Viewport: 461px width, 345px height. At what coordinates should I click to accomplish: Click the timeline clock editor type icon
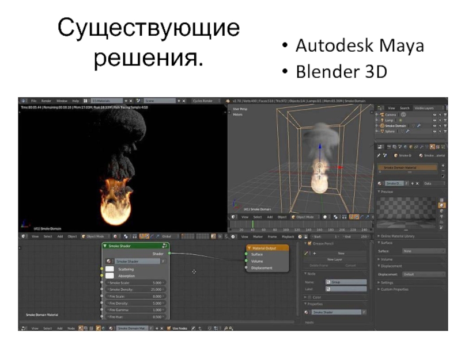click(x=233, y=236)
